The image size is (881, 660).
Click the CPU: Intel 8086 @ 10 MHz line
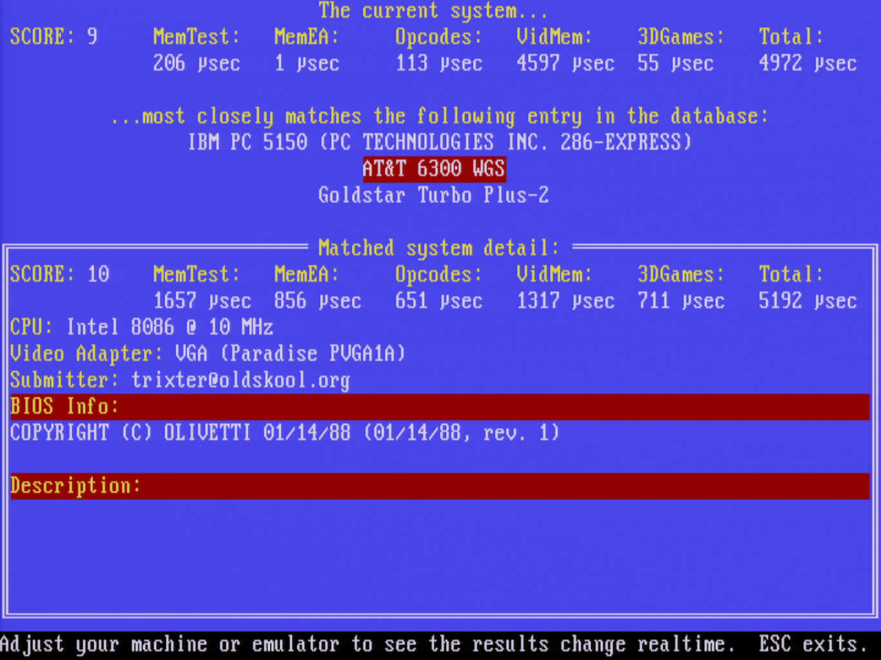tap(141, 327)
